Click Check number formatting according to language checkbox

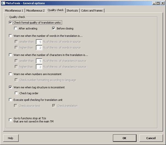pyautogui.click(x=16, y=80)
